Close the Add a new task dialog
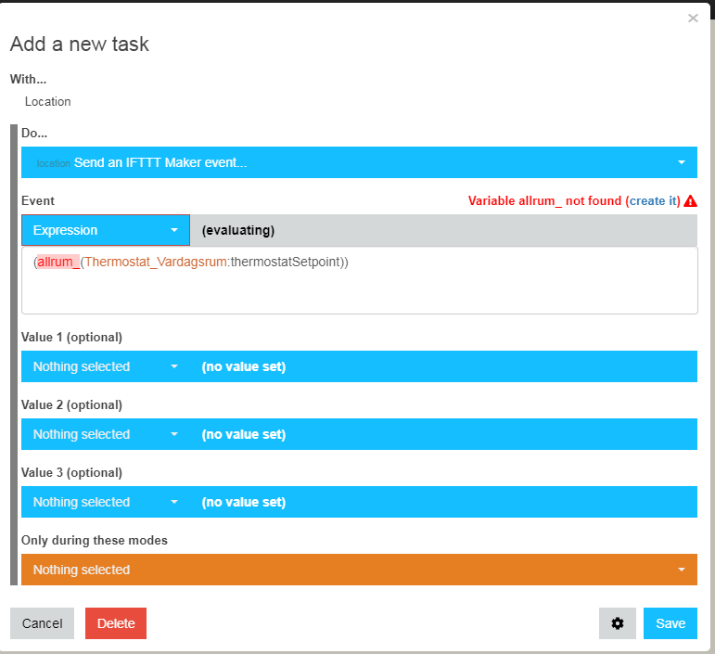 pos(693,19)
